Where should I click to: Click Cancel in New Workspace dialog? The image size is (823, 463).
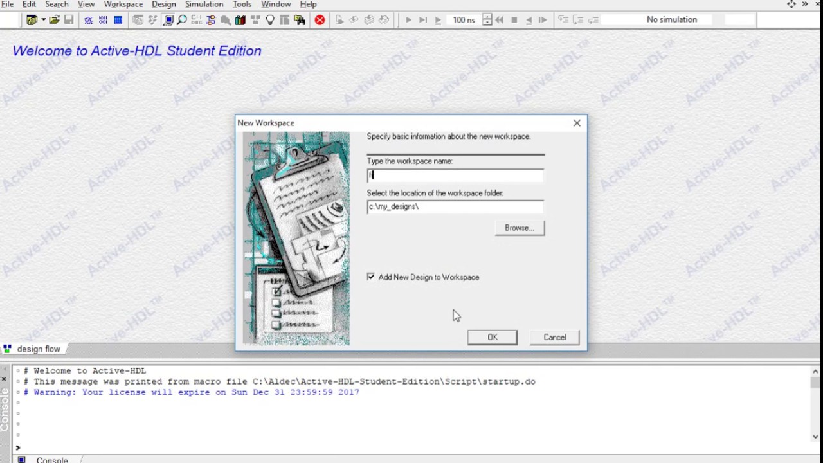[555, 337]
